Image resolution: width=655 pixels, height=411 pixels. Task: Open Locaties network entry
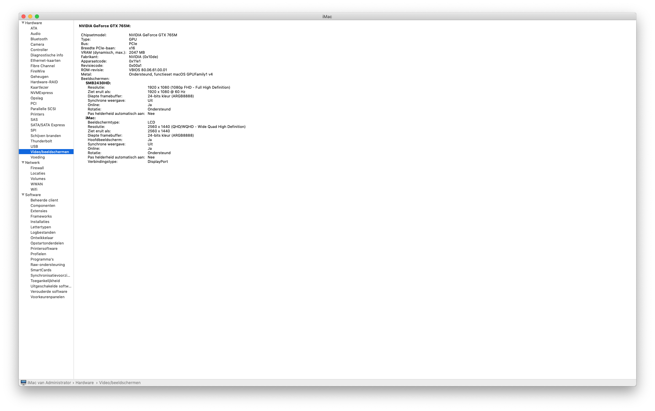click(x=38, y=173)
